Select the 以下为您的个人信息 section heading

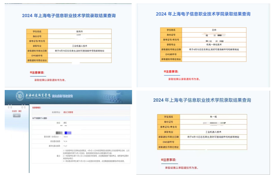pos(40,118)
